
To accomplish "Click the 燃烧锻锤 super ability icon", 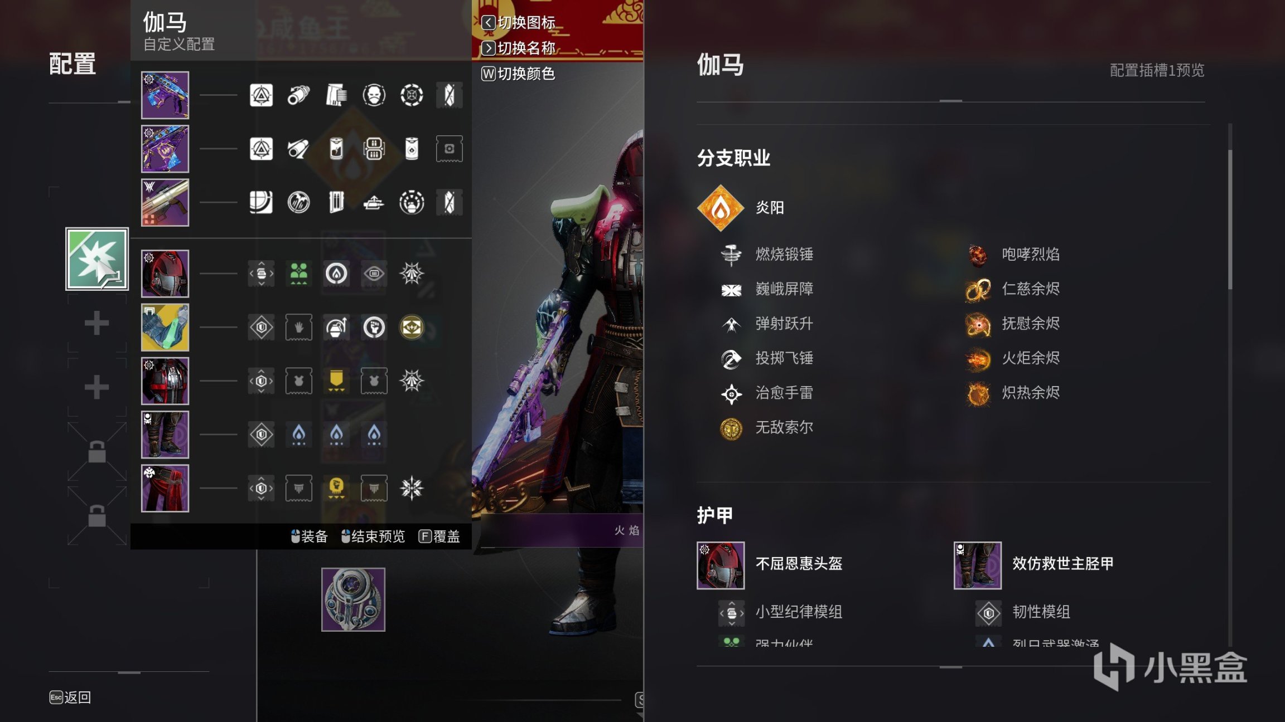I will click(731, 255).
